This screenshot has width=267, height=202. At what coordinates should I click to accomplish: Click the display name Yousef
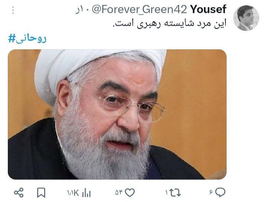pyautogui.click(x=208, y=9)
